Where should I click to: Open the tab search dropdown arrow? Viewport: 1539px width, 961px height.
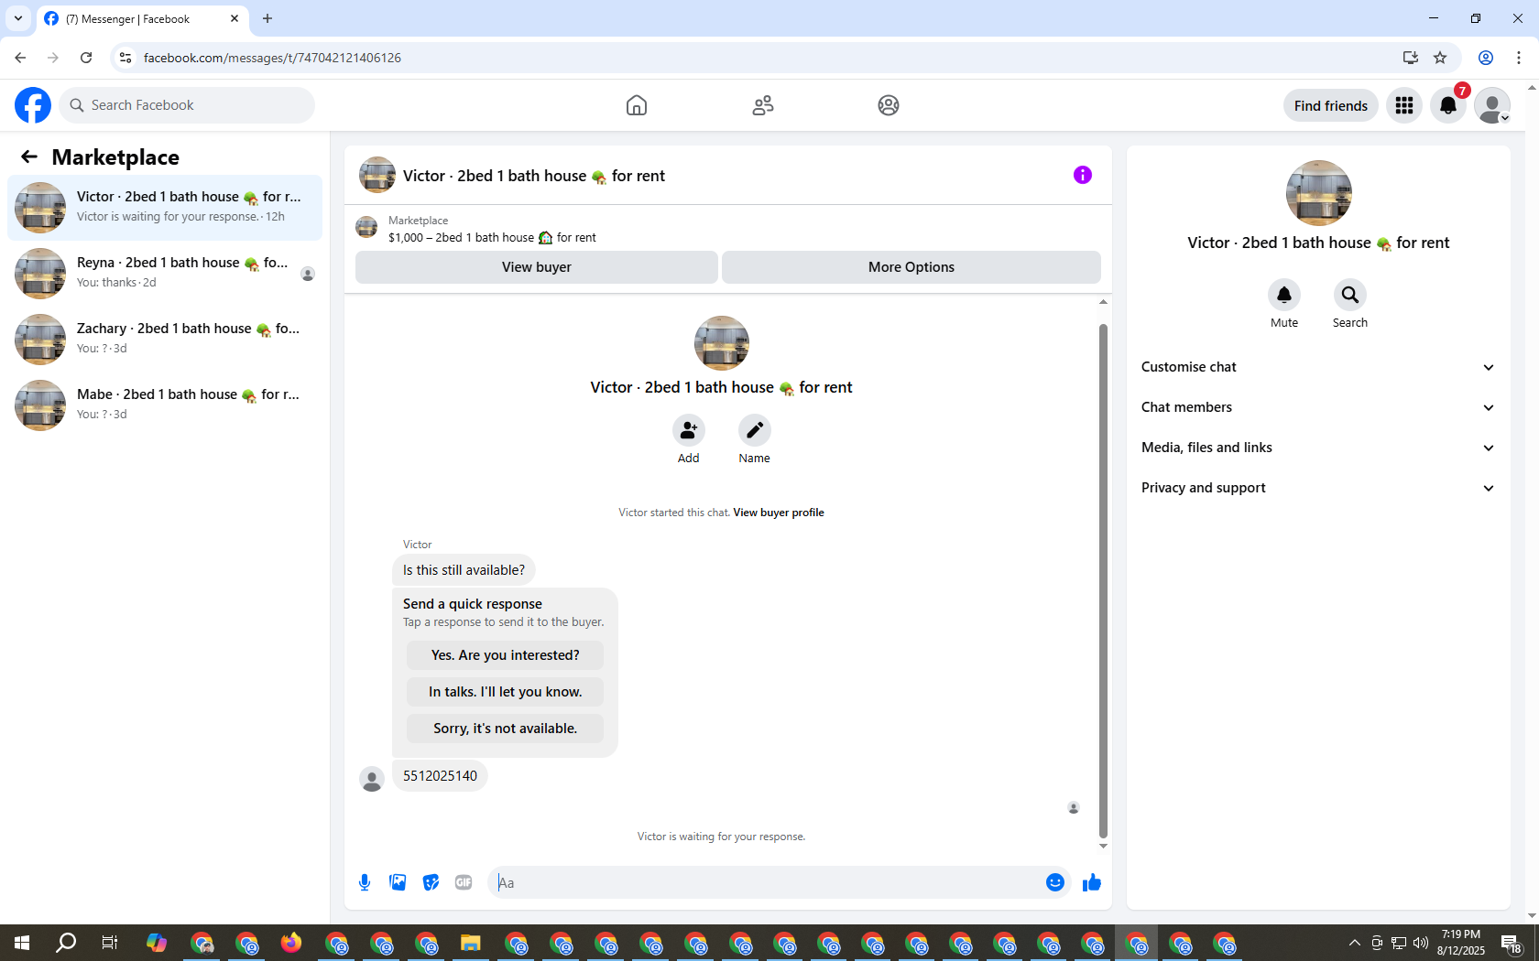pyautogui.click(x=18, y=18)
